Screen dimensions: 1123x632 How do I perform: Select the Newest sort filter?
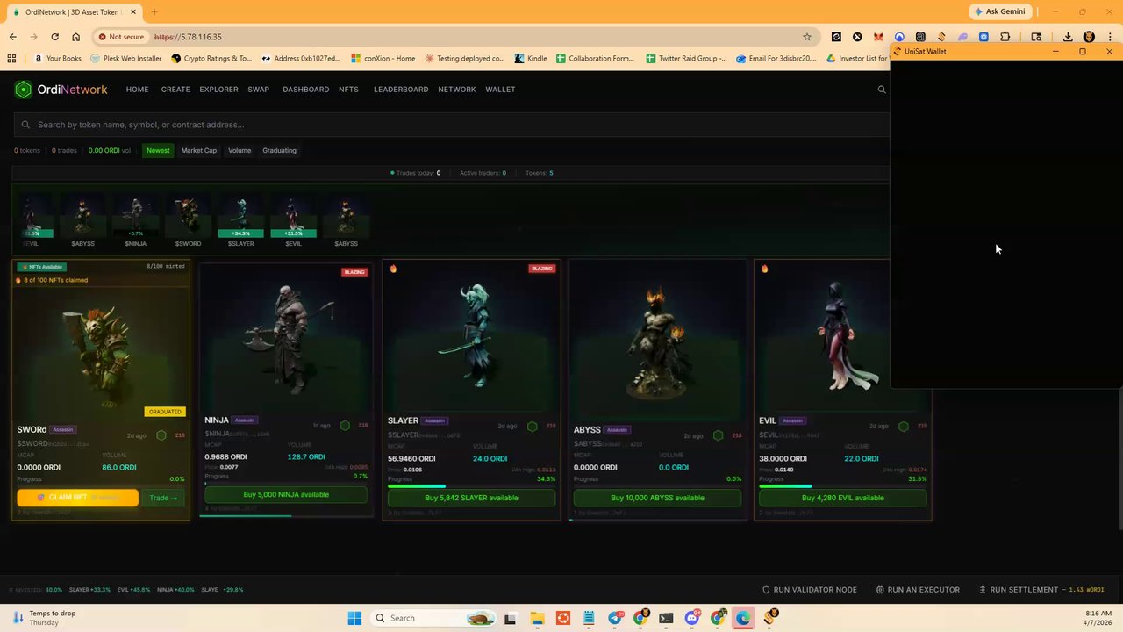[x=158, y=150]
